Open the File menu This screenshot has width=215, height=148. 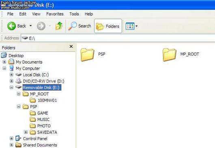pyautogui.click(x=10, y=14)
